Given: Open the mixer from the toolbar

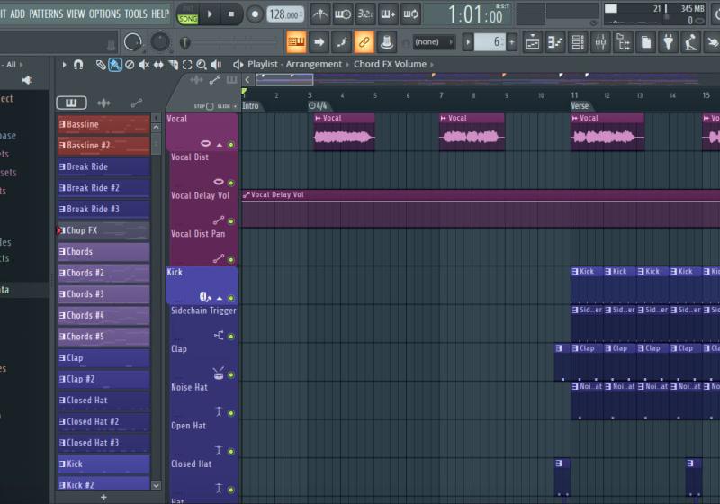Looking at the screenshot, I should click(x=599, y=41).
